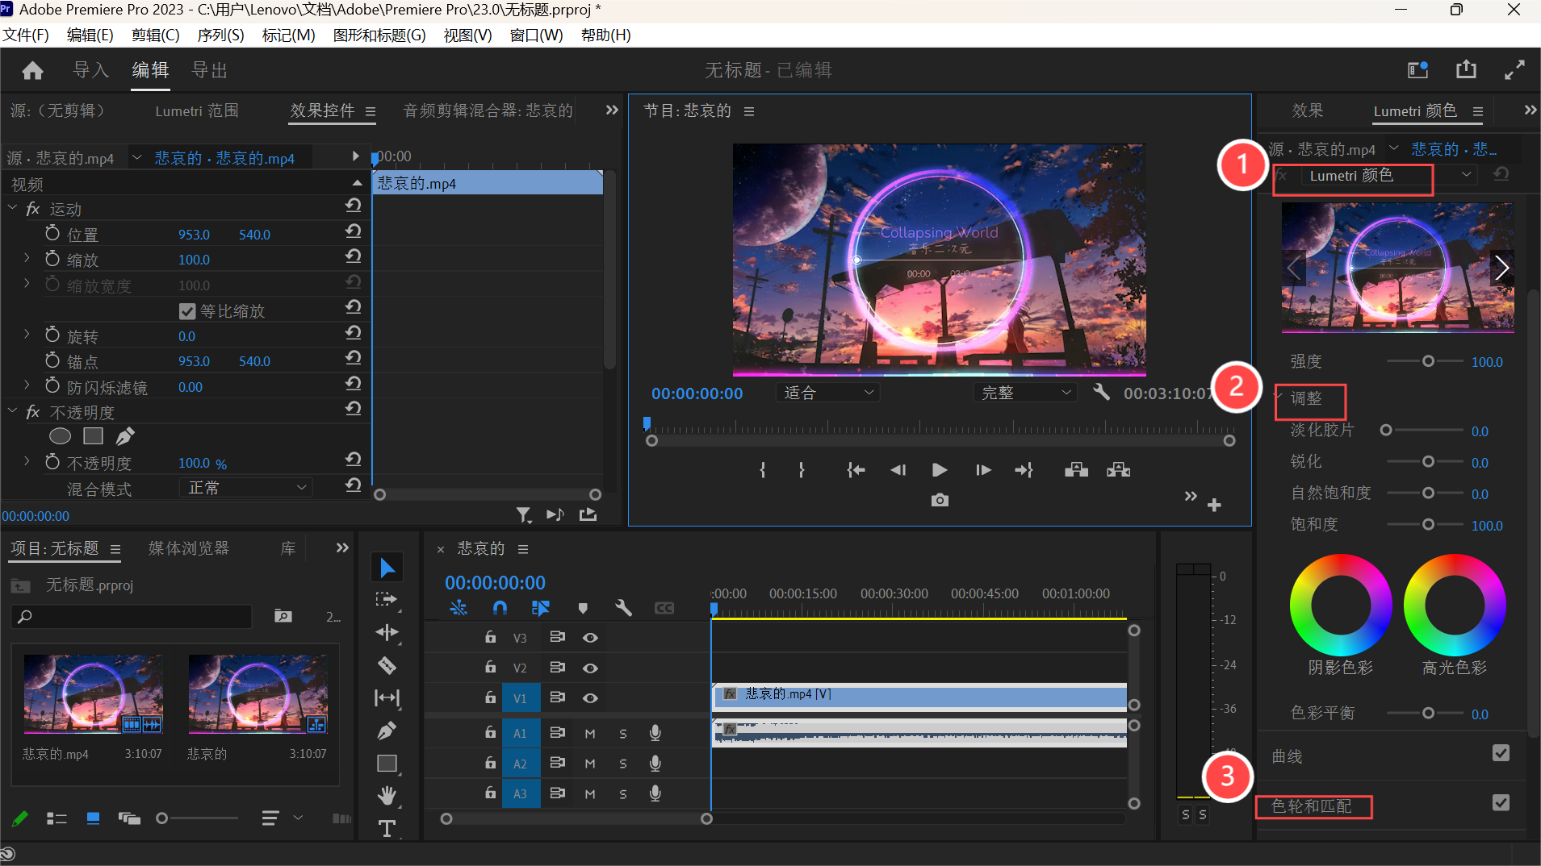The height and width of the screenshot is (866, 1541).
Task: Toggle the Curves section checkbox
Action: [1501, 753]
